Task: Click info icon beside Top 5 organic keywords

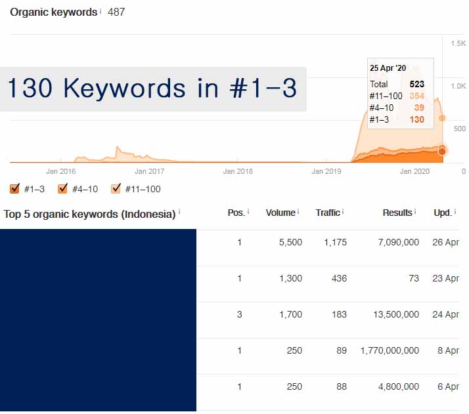Action: 179,212
